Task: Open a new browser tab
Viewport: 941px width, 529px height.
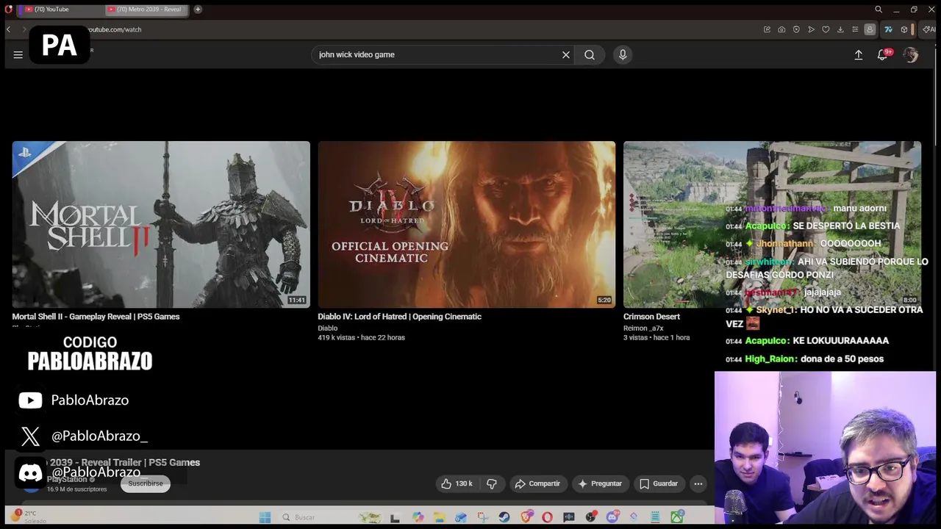Action: coord(198,9)
